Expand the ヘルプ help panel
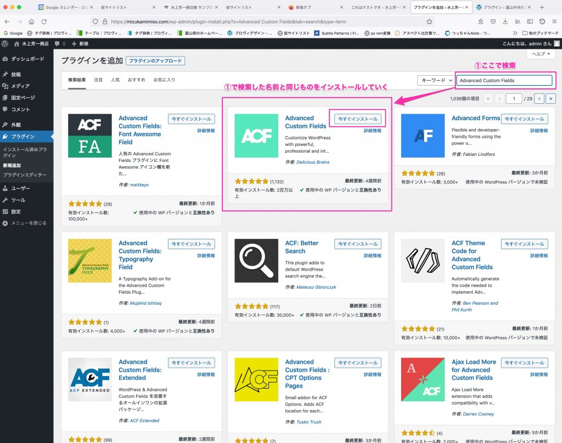The height and width of the screenshot is (443, 562). pos(541,54)
